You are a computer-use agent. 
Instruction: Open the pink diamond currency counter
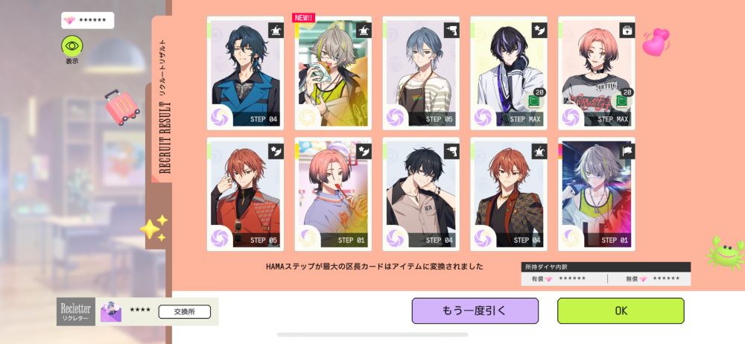click(87, 20)
